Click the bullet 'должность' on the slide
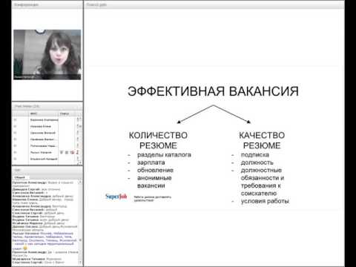This screenshot has height=267, width=356. coord(257,162)
